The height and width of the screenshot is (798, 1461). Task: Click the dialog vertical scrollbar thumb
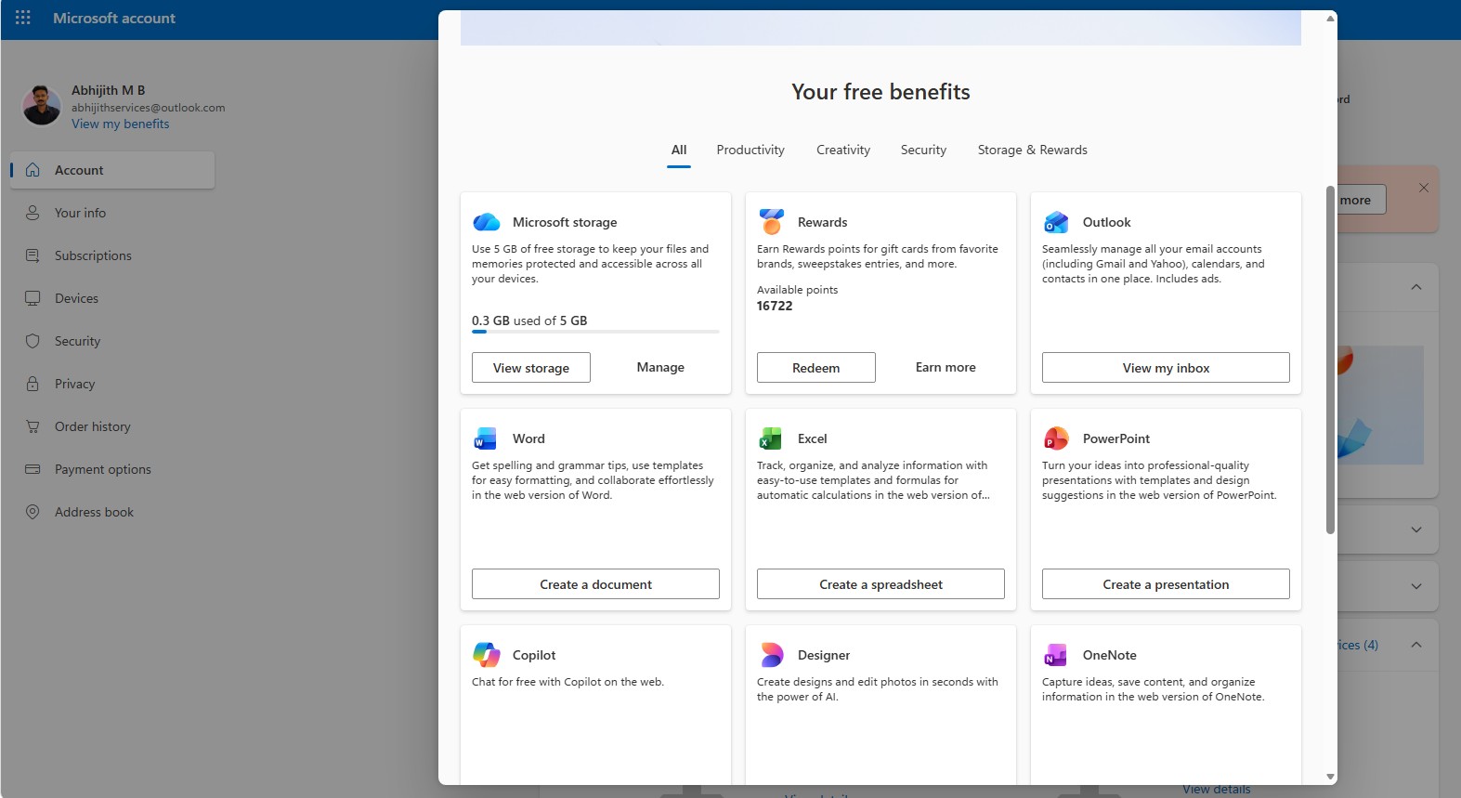(1330, 360)
